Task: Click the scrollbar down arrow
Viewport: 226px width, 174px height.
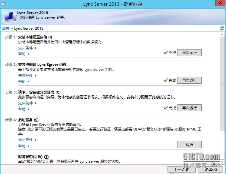Action: [x=222, y=162]
